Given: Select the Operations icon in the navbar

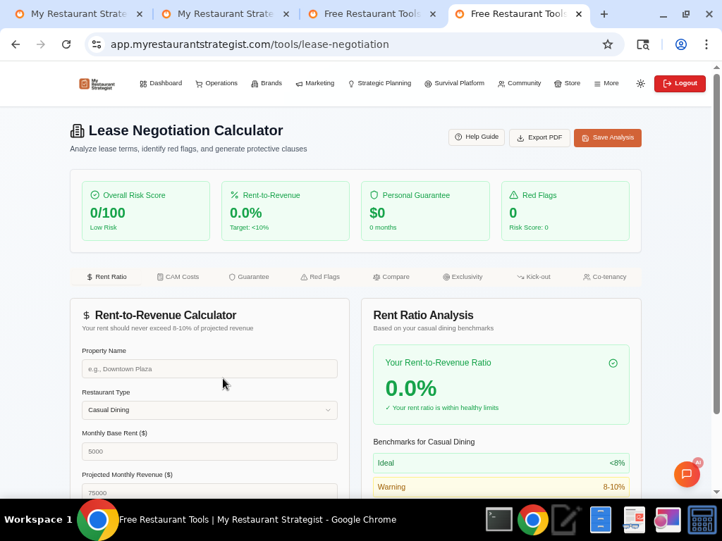Looking at the screenshot, I should pyautogui.click(x=199, y=83).
